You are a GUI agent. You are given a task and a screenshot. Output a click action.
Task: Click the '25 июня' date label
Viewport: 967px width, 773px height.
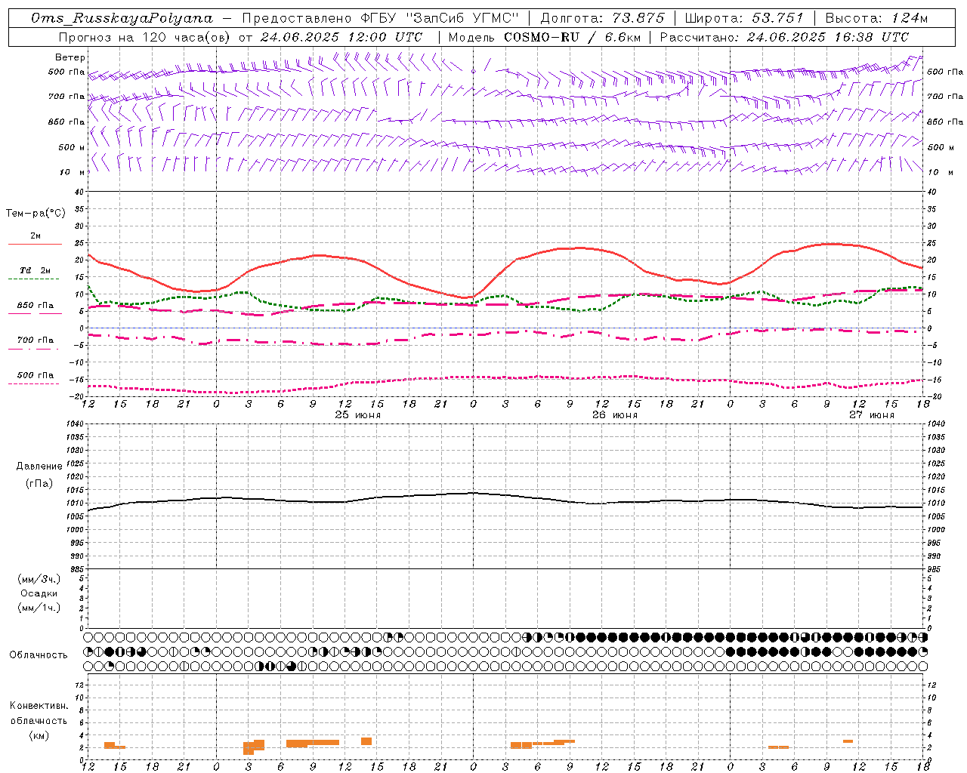click(358, 415)
